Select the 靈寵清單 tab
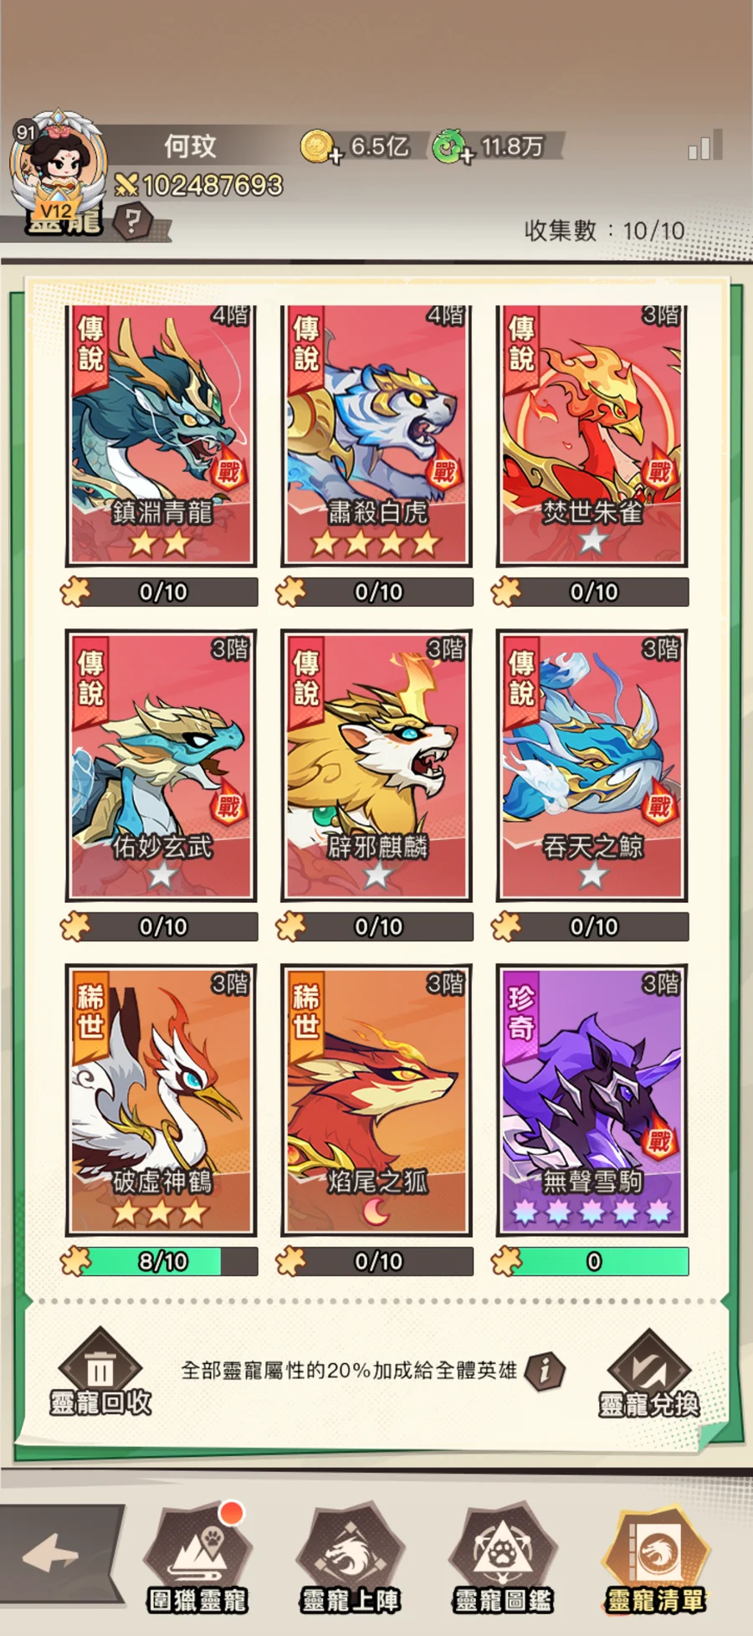Viewport: 753px width, 1636px height. point(656,1557)
